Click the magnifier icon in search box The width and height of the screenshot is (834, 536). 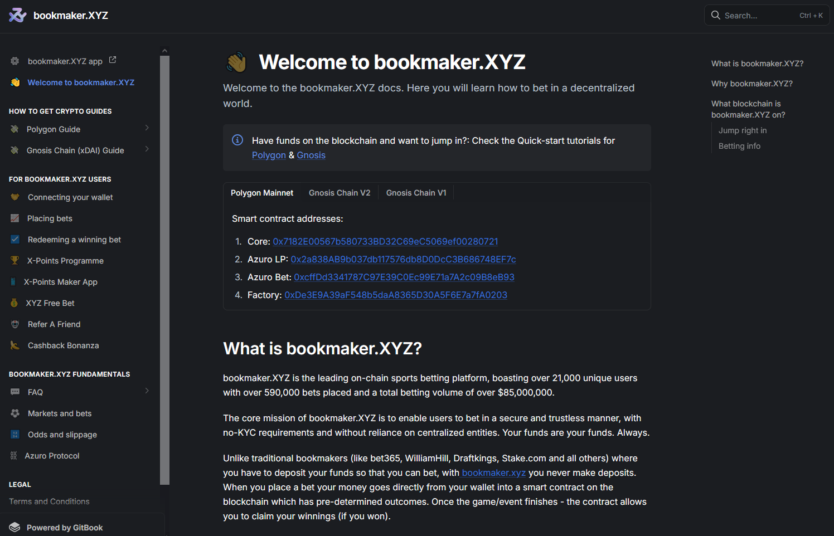[716, 15]
